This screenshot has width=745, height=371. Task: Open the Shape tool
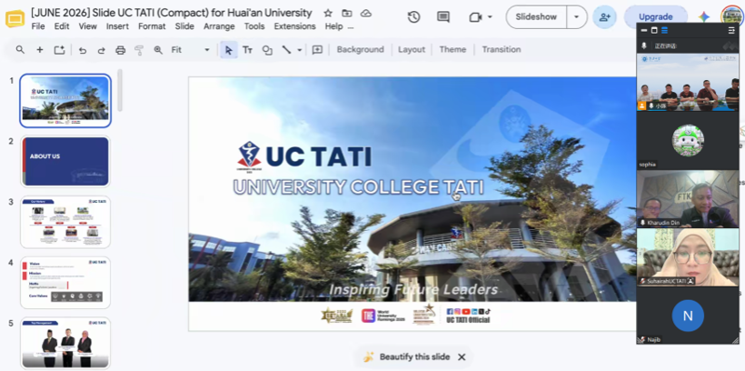267,50
